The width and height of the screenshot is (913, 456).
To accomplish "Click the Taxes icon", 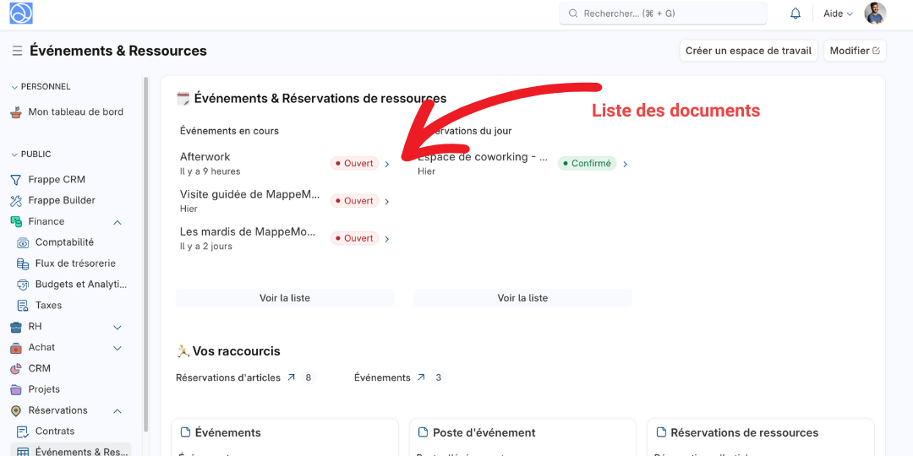I will 23,306.
